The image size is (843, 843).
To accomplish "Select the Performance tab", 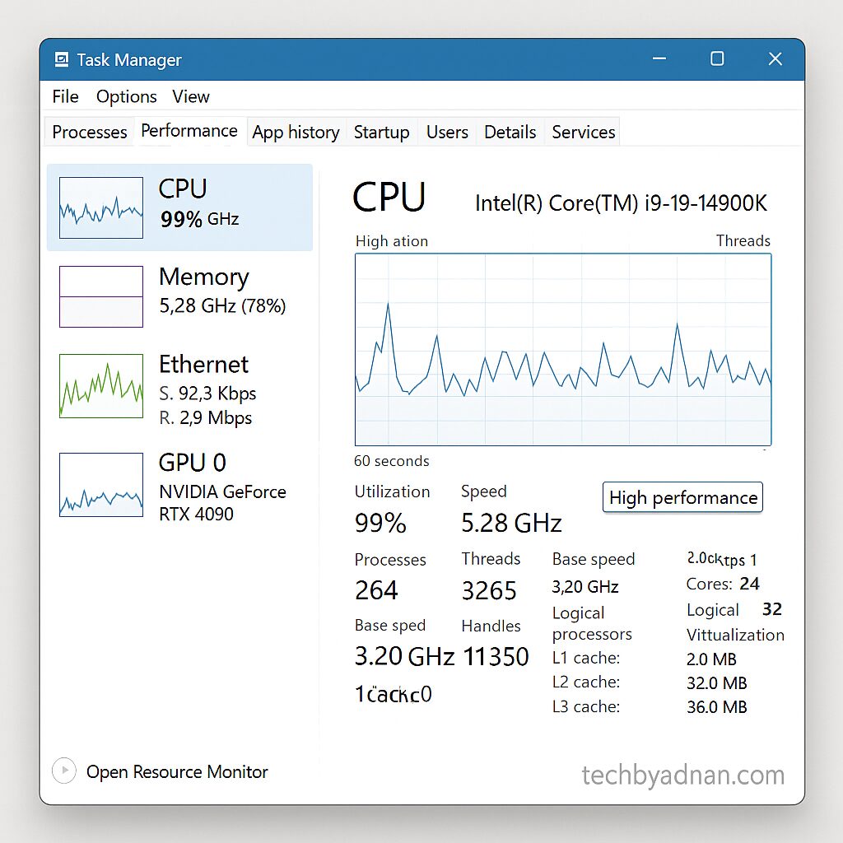I will pyautogui.click(x=189, y=131).
